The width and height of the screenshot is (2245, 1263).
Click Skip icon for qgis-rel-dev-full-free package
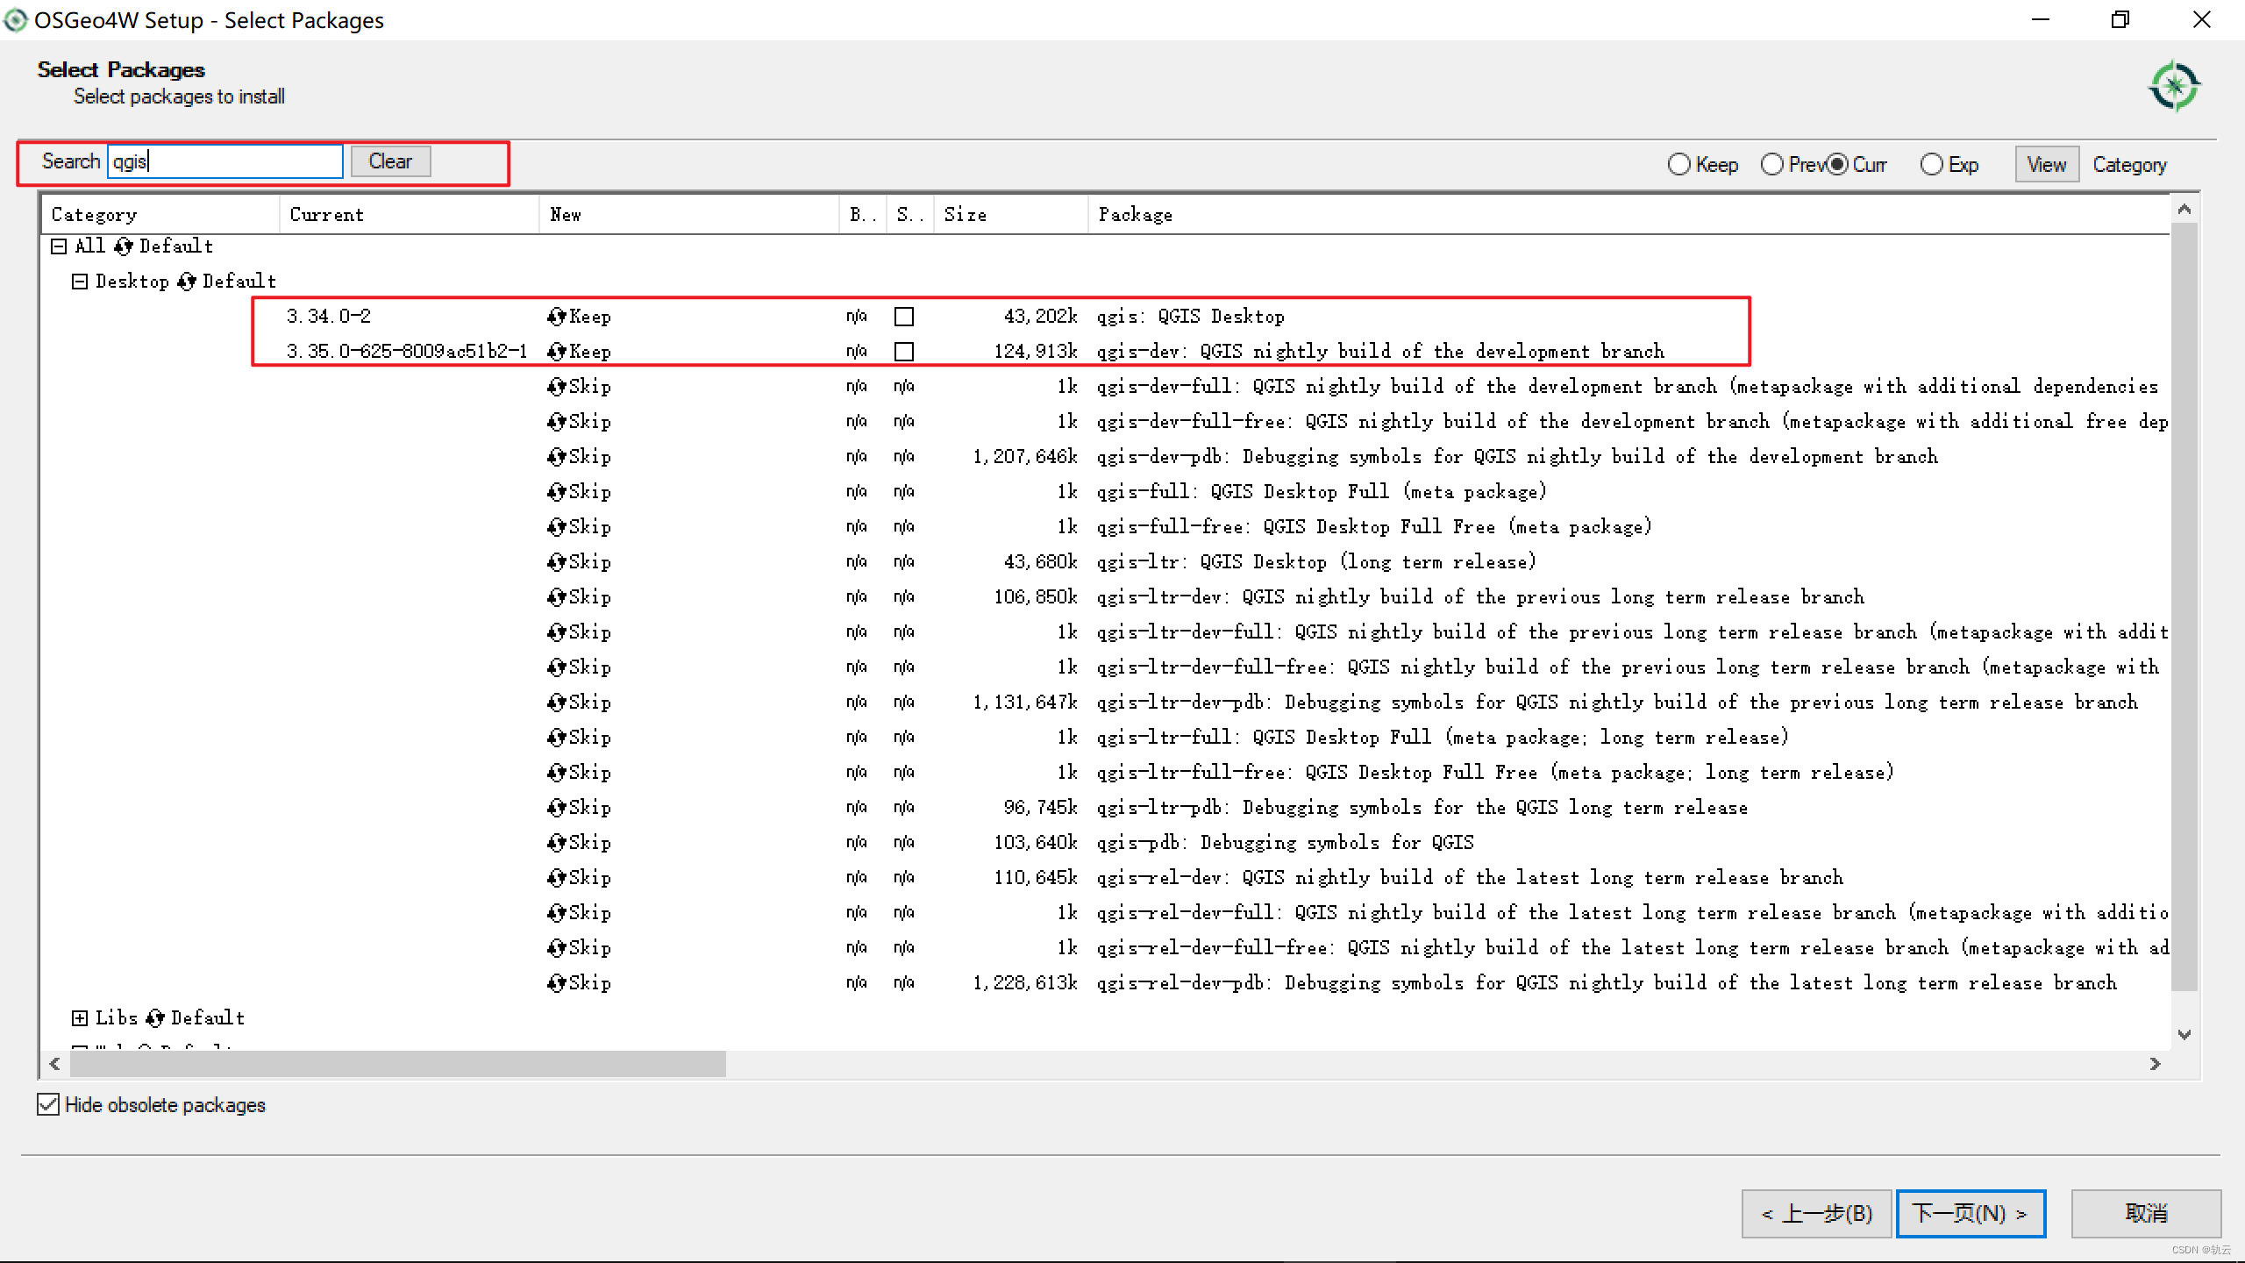[556, 948]
